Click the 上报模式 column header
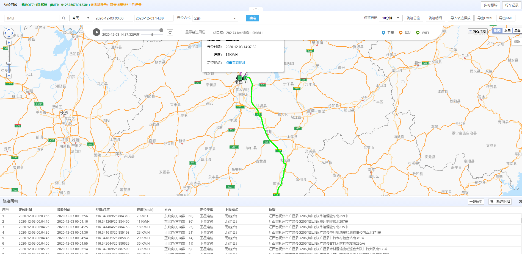The width and height of the screenshot is (522, 254). 231,210
